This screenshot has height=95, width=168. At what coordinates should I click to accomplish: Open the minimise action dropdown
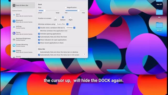[x=70, y=28]
